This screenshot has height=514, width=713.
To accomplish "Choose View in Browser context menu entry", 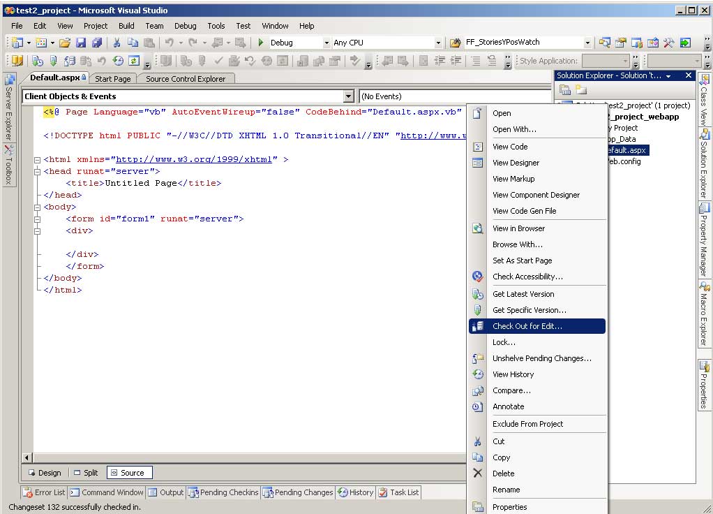I will [537, 228].
